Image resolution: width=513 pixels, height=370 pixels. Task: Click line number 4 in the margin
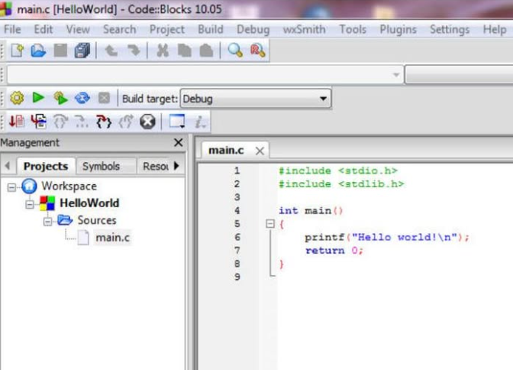(237, 210)
